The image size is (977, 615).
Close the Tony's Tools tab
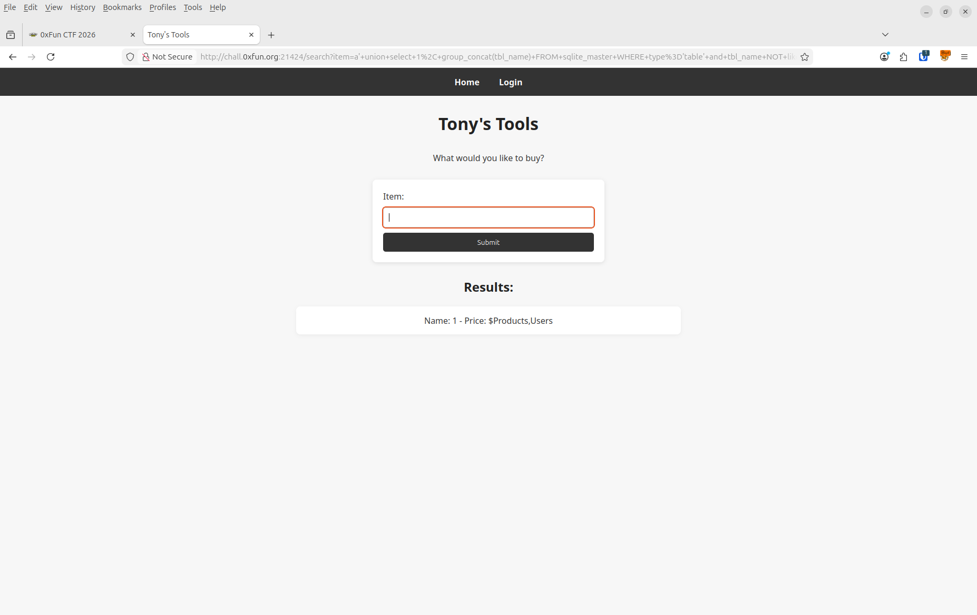tap(251, 35)
